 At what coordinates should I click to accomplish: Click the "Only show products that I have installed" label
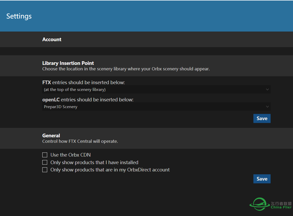[x=94, y=163]
